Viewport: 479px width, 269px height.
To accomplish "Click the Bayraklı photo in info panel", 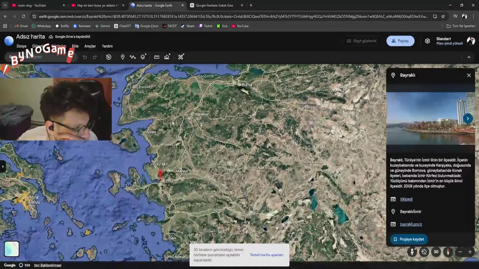I will (x=430, y=118).
